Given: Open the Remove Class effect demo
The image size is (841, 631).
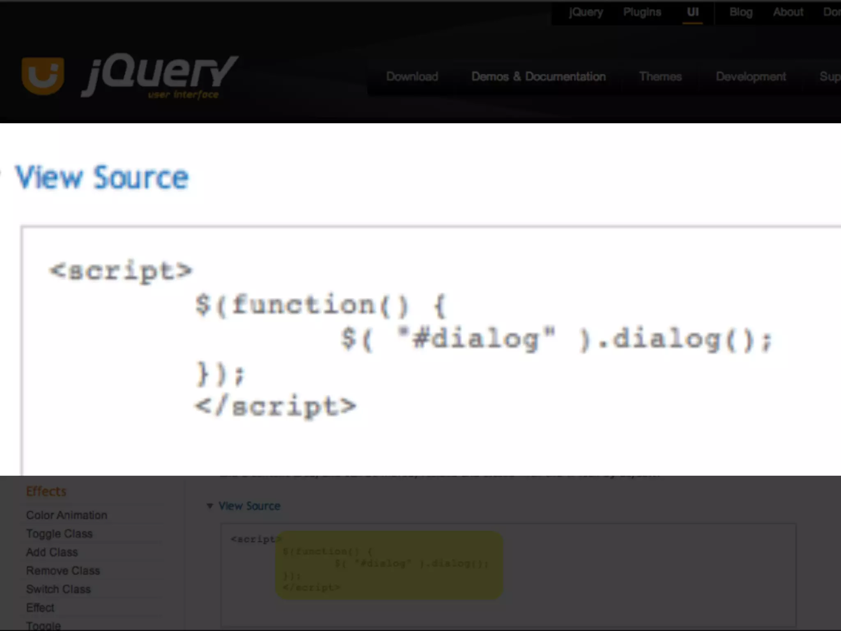Looking at the screenshot, I should [63, 571].
